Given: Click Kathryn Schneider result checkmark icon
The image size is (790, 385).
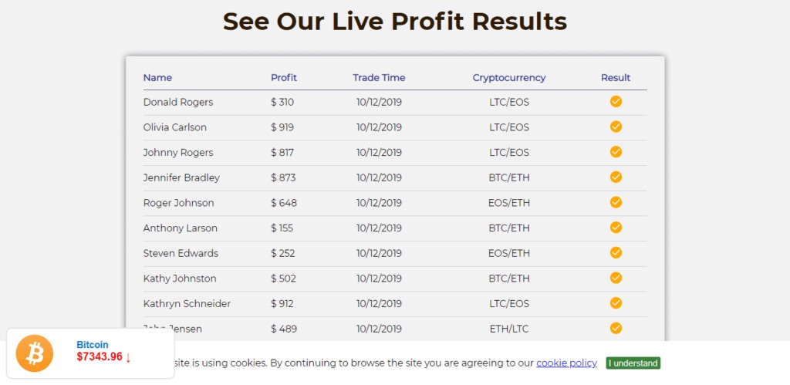Looking at the screenshot, I should (x=616, y=303).
